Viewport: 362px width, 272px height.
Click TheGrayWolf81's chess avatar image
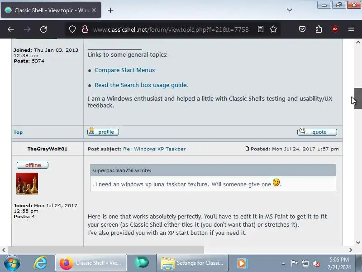pos(27,184)
